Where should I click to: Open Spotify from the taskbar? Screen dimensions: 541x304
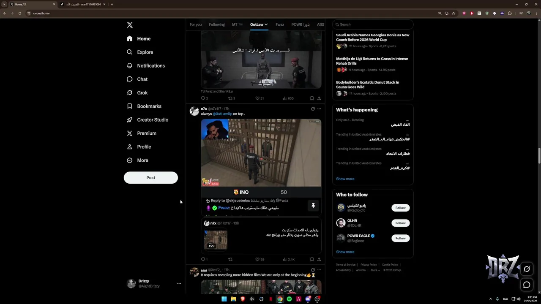tap(289, 299)
